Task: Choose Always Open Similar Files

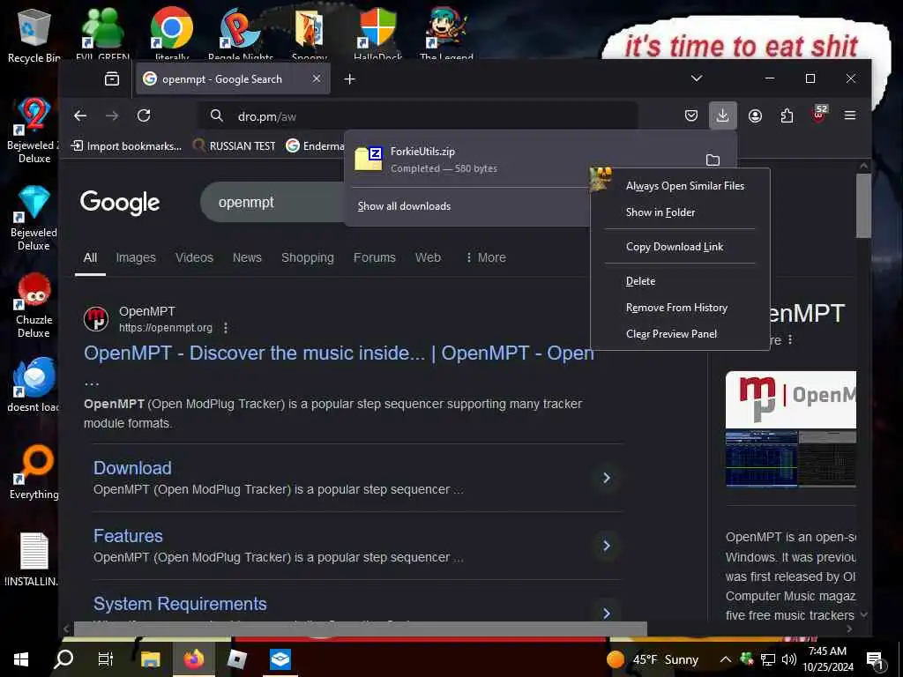Action: [x=680, y=186]
